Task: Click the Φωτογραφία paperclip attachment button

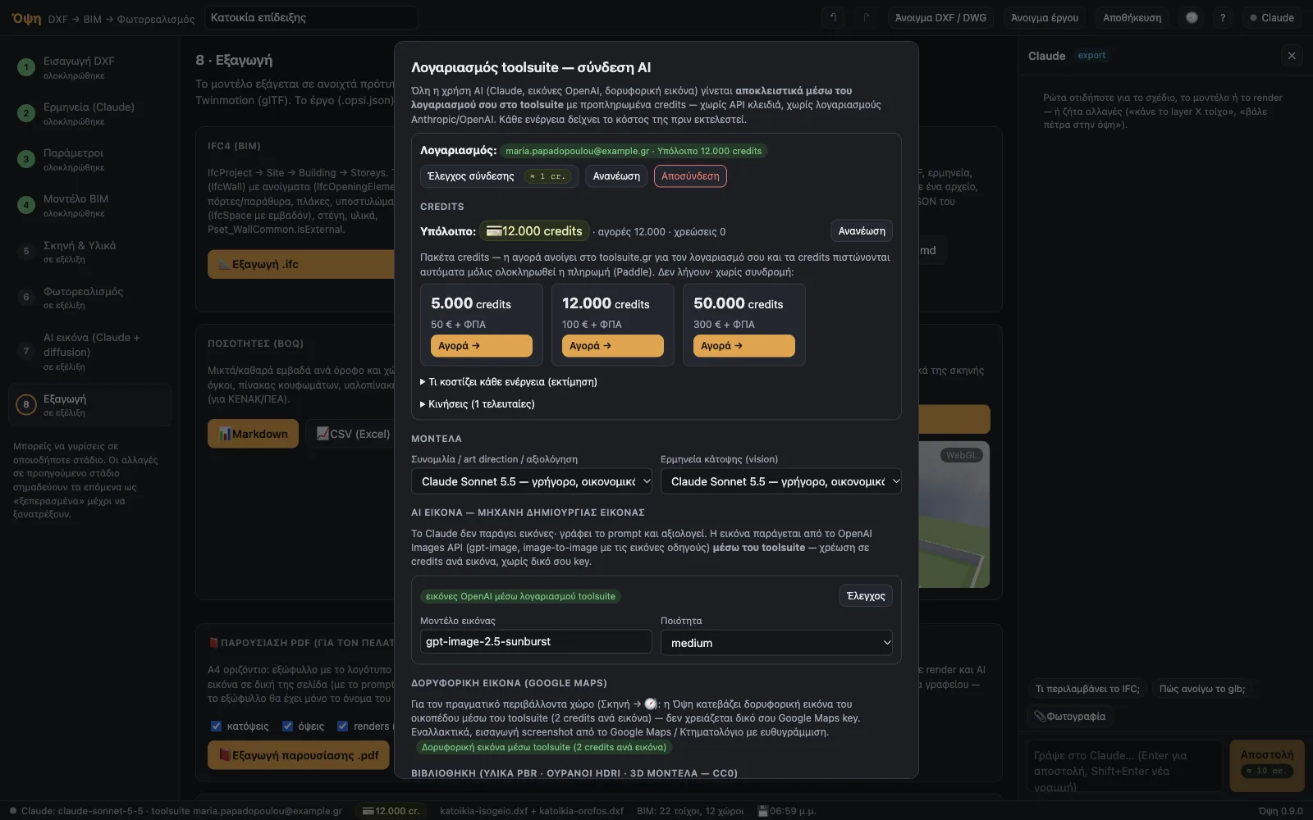Action: 1071,716
